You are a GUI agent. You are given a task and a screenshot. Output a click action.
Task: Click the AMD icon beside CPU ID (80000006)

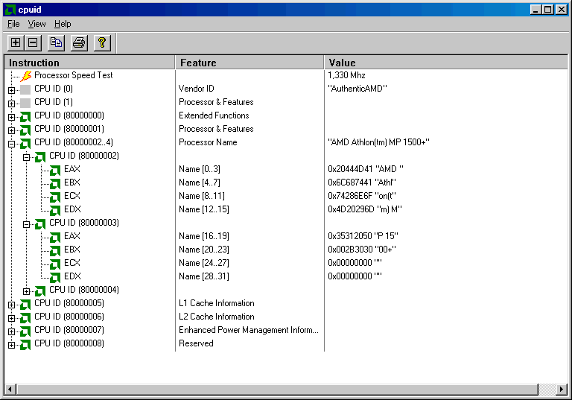(x=25, y=318)
